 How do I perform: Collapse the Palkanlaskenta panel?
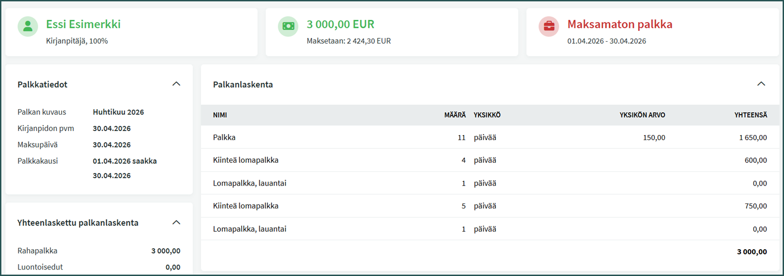[x=761, y=84]
